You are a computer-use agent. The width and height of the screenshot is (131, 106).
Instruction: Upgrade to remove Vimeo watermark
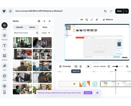pyautogui.click(x=88, y=93)
